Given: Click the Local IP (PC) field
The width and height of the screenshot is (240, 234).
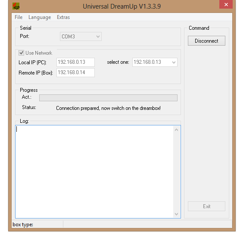Looking at the screenshot, I should tap(75, 62).
